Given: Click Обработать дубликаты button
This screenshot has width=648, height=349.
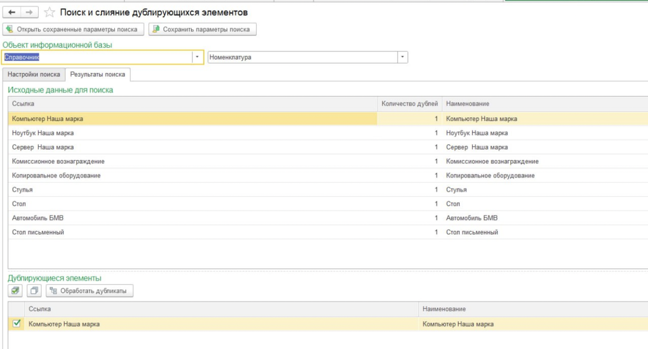Looking at the screenshot, I should click(x=90, y=291).
